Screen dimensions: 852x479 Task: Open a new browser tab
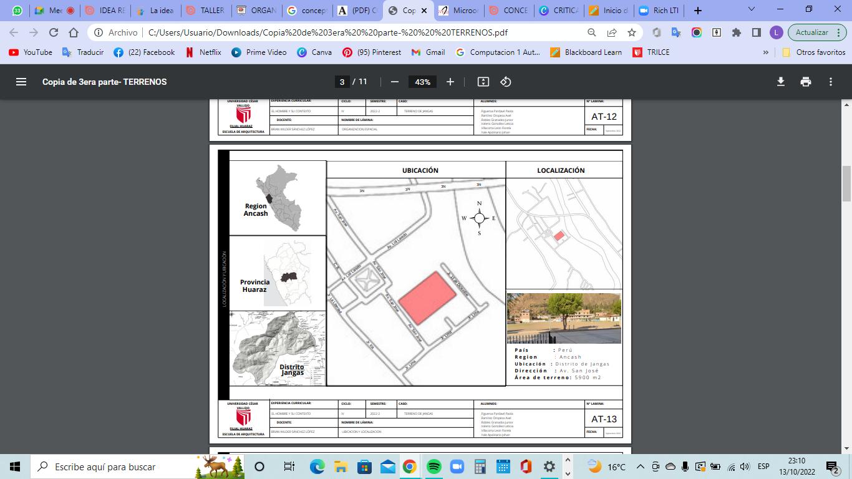[x=698, y=11]
